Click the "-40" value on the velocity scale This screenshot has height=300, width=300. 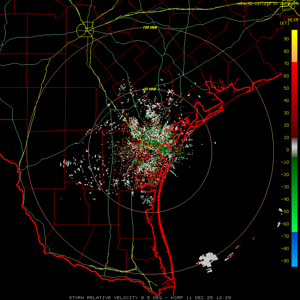[285, 199]
